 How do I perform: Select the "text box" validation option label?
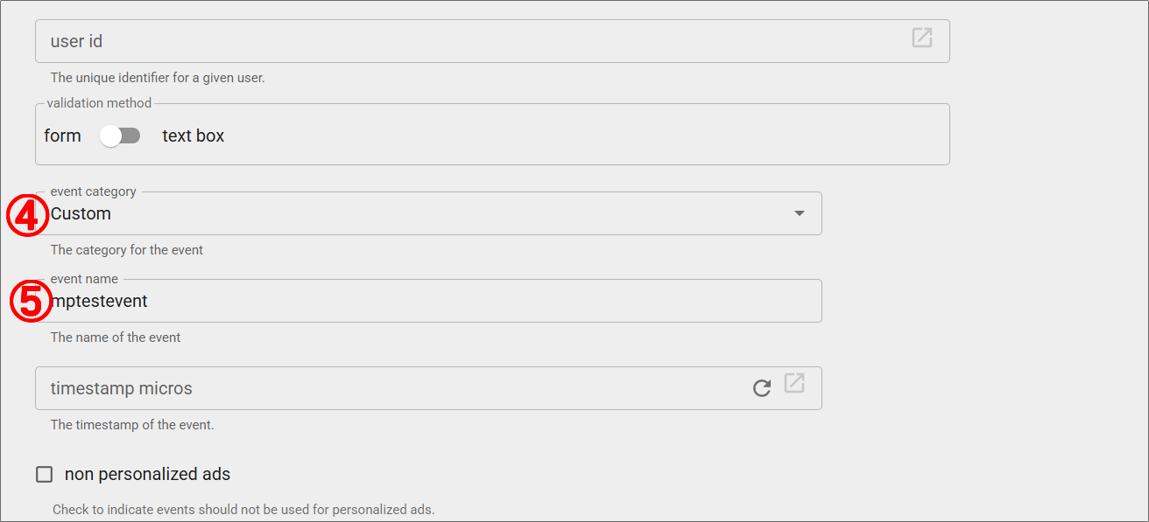click(193, 136)
